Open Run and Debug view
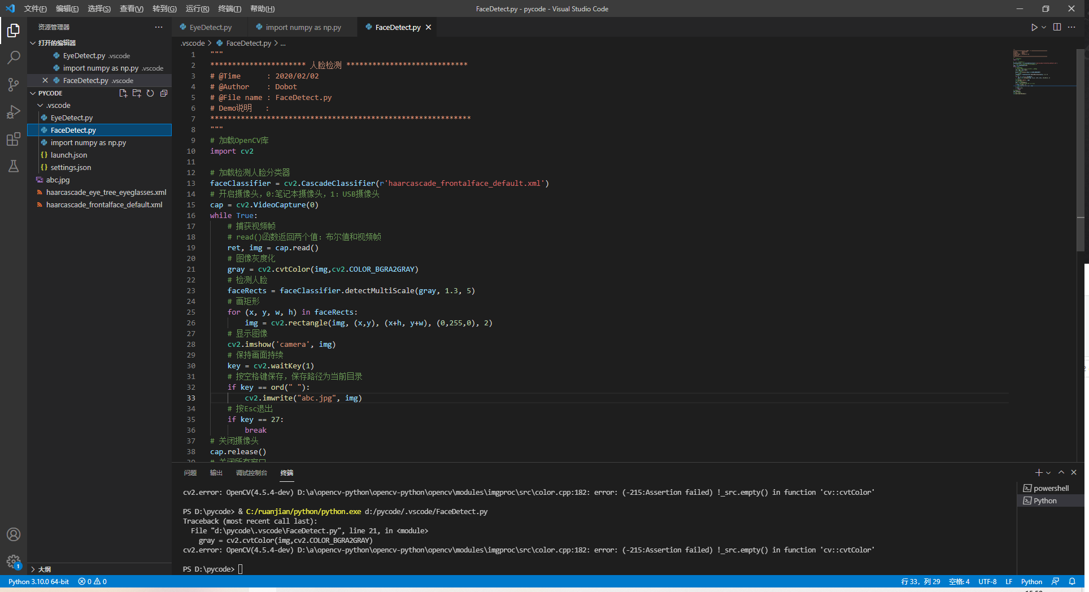This screenshot has height=592, width=1089. tap(14, 112)
